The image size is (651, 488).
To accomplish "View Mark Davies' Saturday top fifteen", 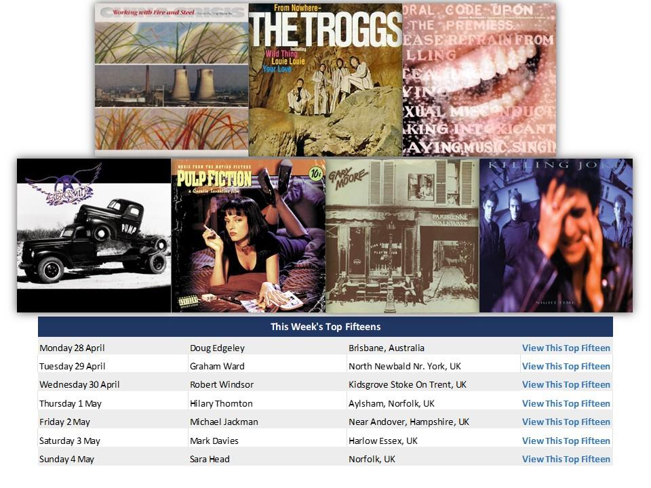I will tap(566, 441).
